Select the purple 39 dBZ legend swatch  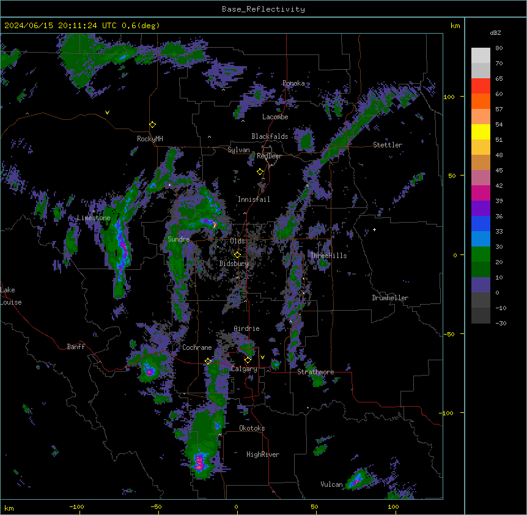pos(481,209)
